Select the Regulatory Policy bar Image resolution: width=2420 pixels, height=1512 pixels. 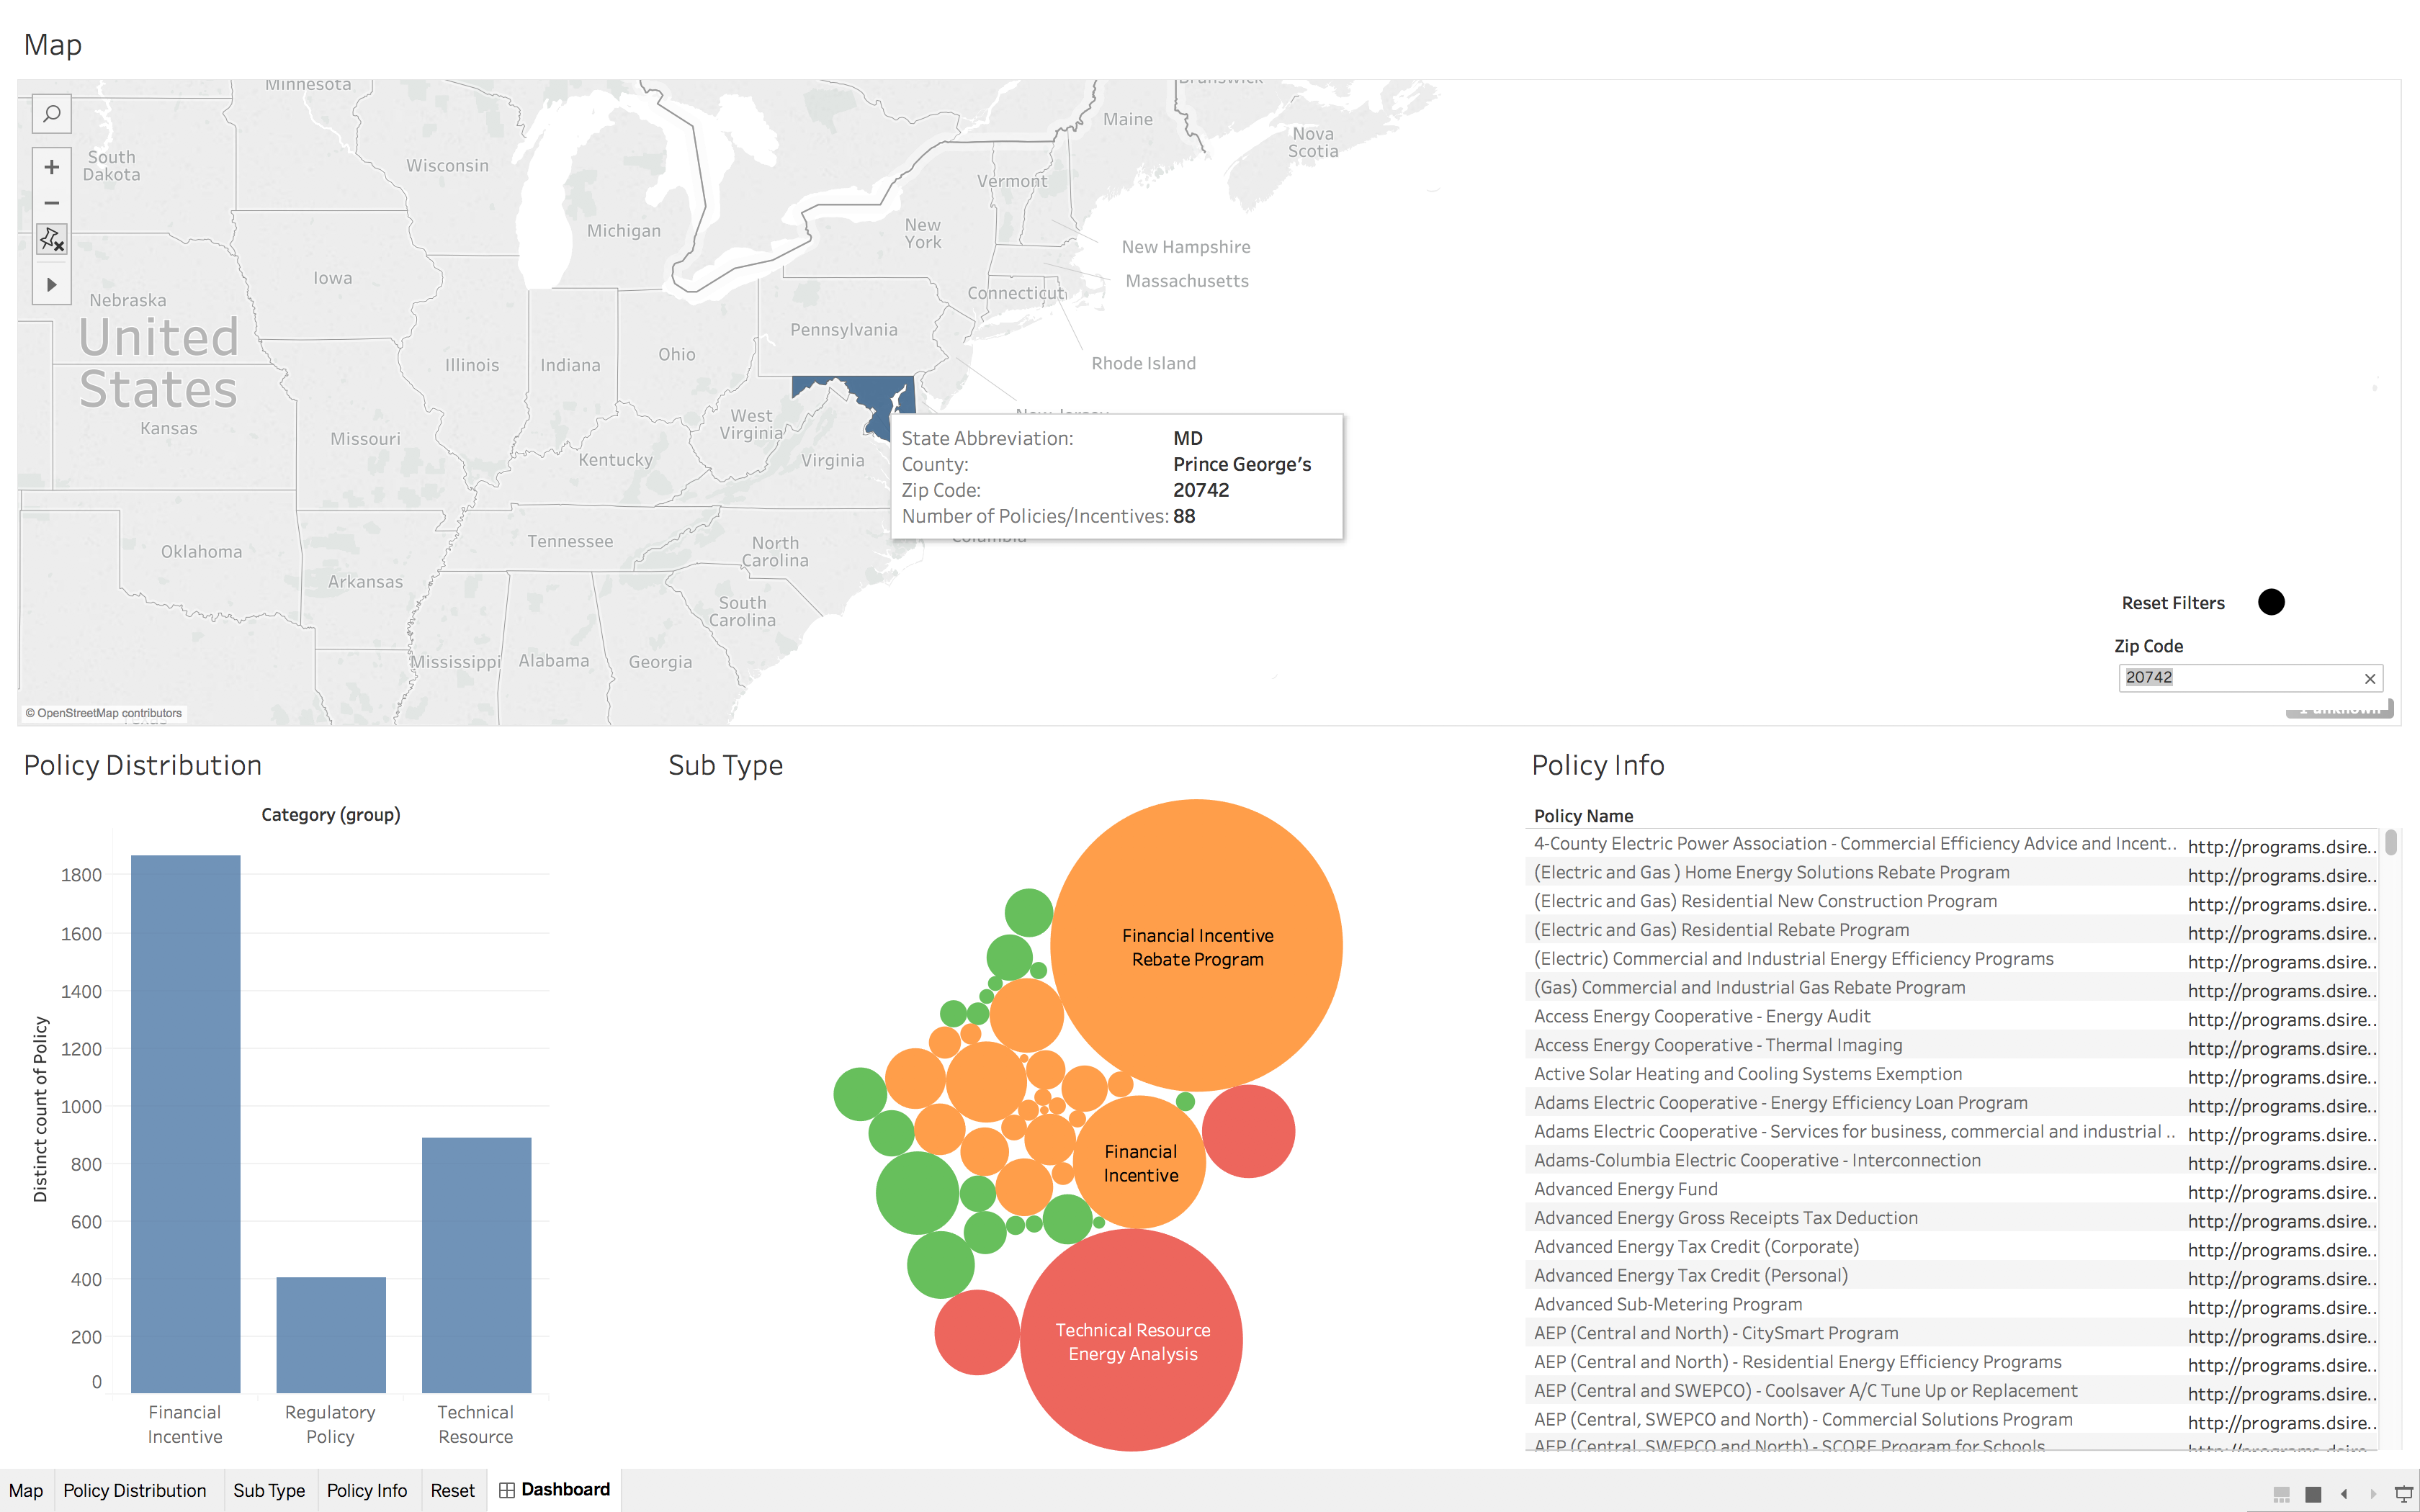(331, 1334)
